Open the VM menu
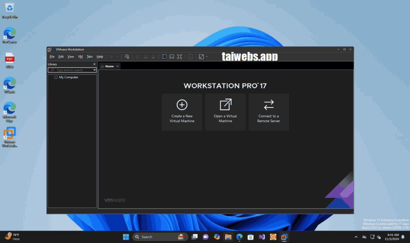The width and height of the screenshot is (410, 243). (80, 57)
